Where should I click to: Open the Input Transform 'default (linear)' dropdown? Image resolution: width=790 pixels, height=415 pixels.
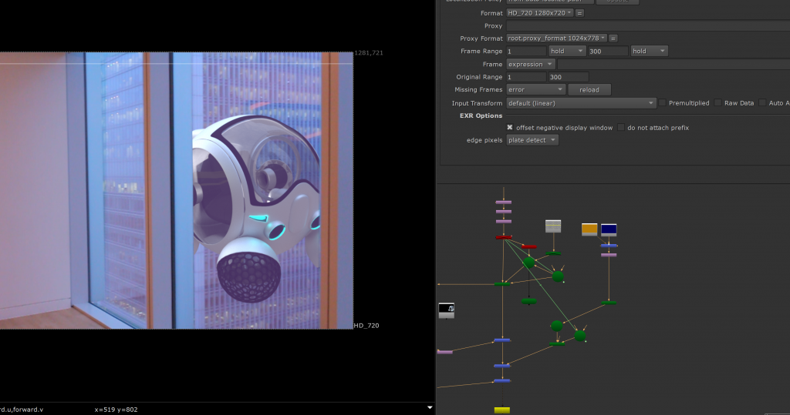(581, 103)
